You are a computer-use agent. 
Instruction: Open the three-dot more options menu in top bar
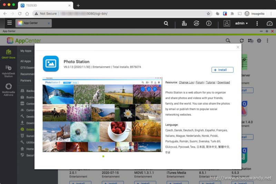point(257,23)
